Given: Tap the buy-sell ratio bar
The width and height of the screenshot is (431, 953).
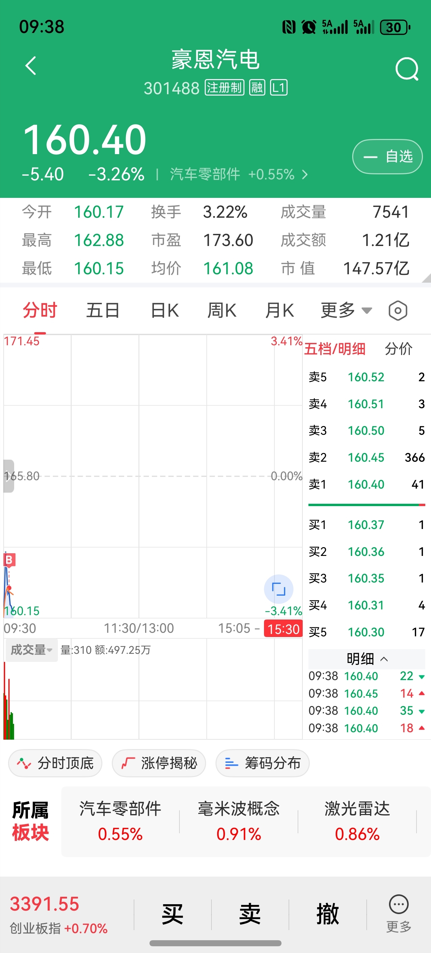Looking at the screenshot, I should pos(367,505).
